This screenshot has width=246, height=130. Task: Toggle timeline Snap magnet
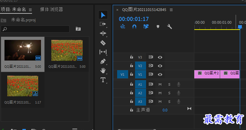coord(134,26)
